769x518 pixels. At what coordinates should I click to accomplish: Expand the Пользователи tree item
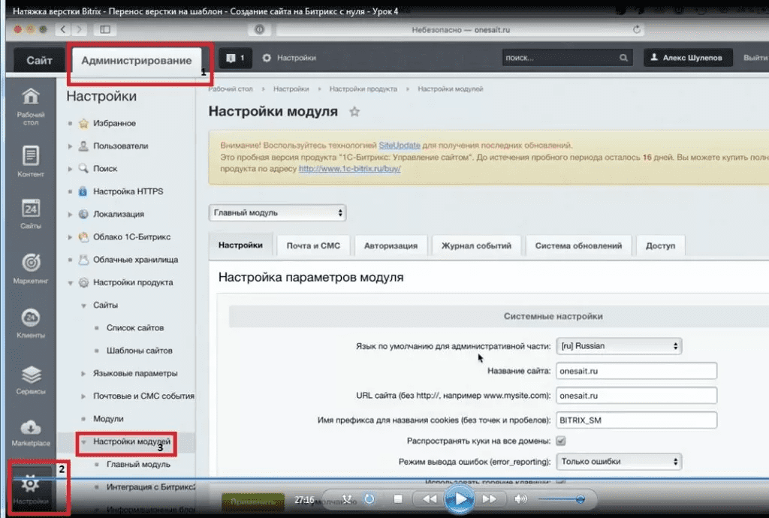[x=70, y=146]
